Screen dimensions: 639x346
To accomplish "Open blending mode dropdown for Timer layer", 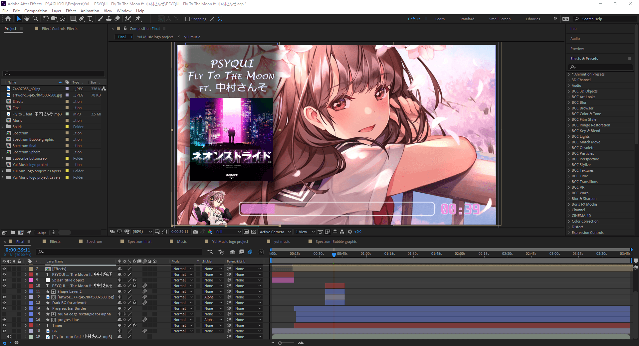I will coord(182,325).
